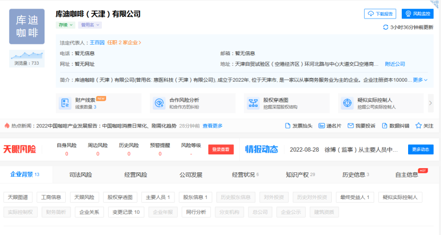Select the 天眼风险 sub-tag button
Image resolution: width=441 pixels, height=235 pixels.
[84, 197]
